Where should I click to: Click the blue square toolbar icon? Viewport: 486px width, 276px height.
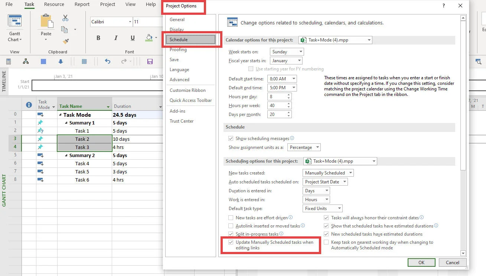pyautogui.click(x=43, y=61)
